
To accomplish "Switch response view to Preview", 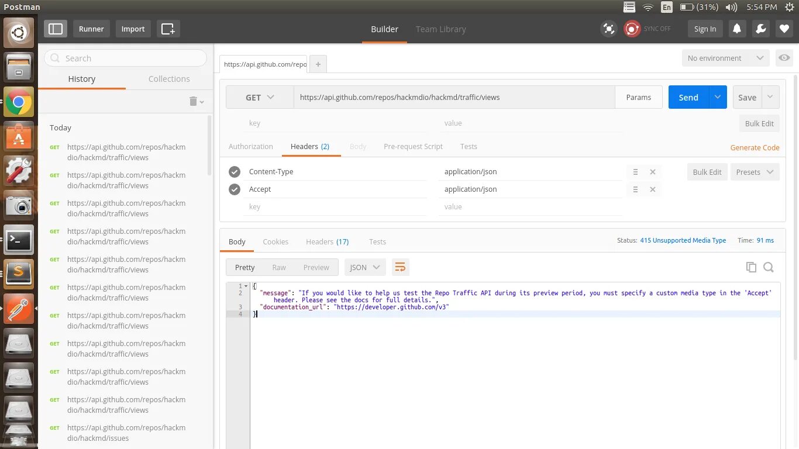I will 316,267.
